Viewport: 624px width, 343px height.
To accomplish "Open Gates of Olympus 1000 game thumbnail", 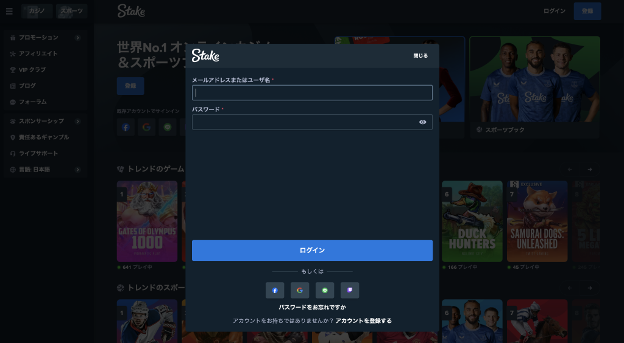I will click(147, 221).
